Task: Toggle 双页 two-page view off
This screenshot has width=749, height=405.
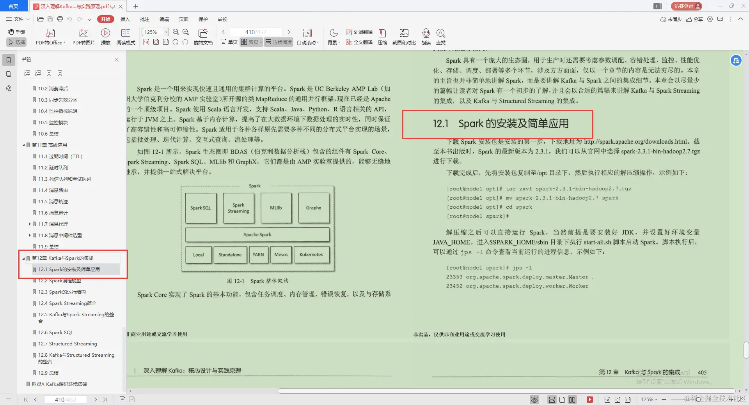Action: click(x=251, y=42)
